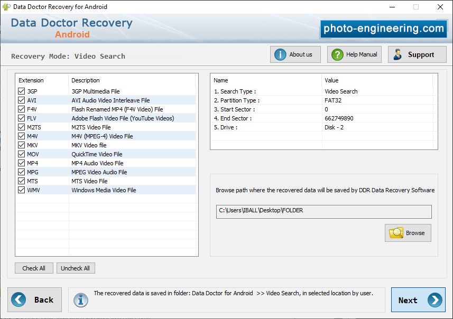The width and height of the screenshot is (453, 319).
Task: Minimize the Data Doctor Recovery window
Action: click(392, 7)
